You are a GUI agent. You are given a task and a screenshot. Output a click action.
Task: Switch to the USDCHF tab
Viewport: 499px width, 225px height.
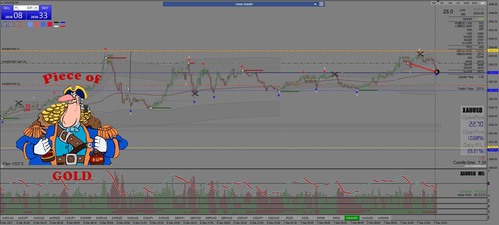coord(242,218)
